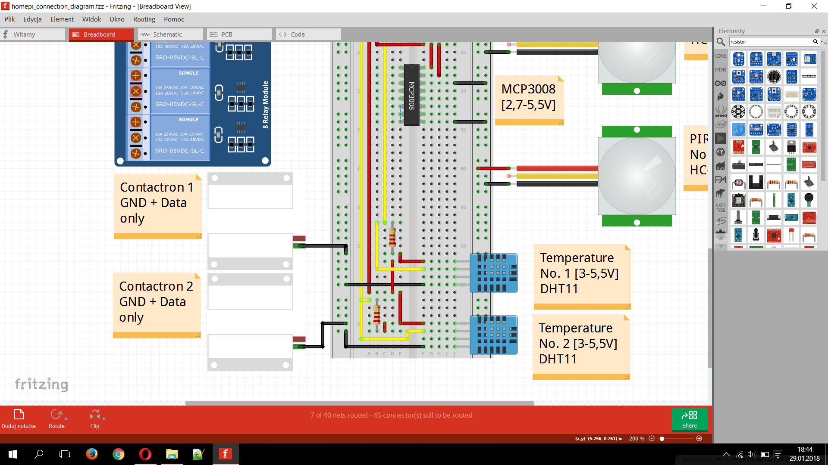Click the 200 % zoom value
Viewport: 828px width, 465px height.
637,438
